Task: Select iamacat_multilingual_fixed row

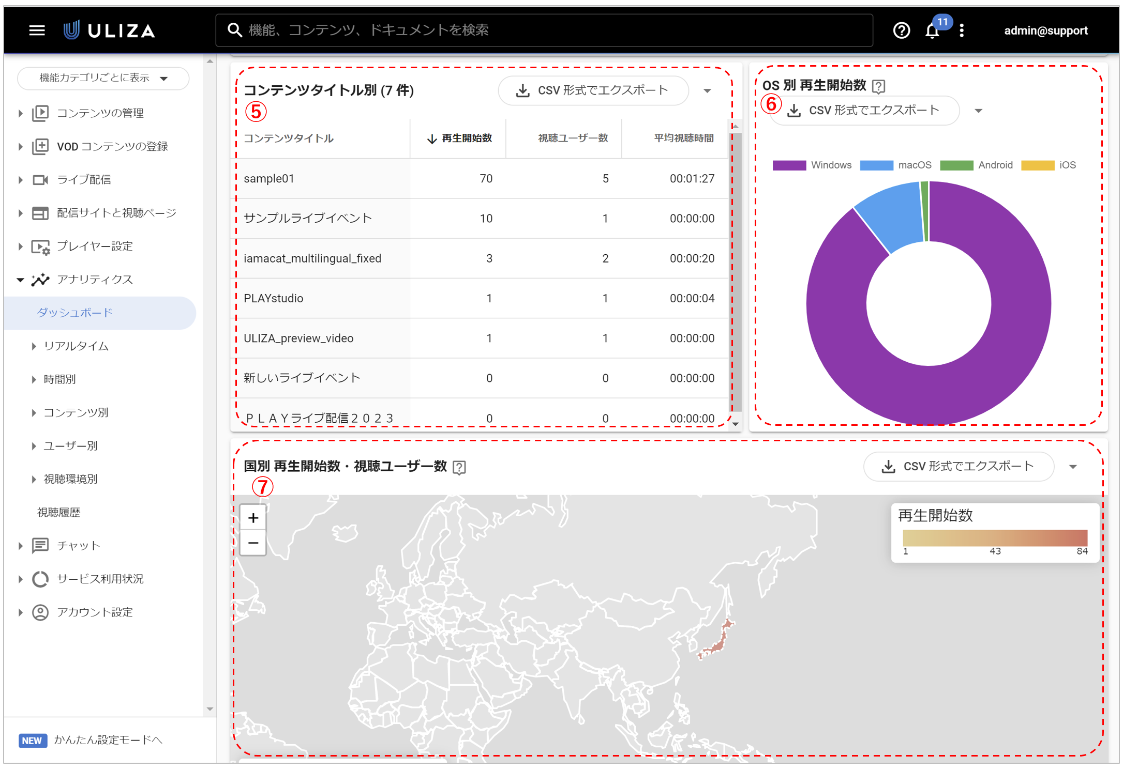Action: pos(480,258)
